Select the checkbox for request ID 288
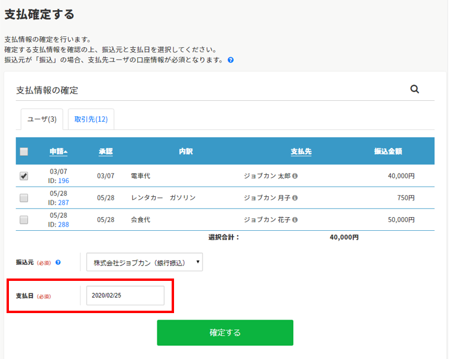Screen dimensions: 450x359 24,219
